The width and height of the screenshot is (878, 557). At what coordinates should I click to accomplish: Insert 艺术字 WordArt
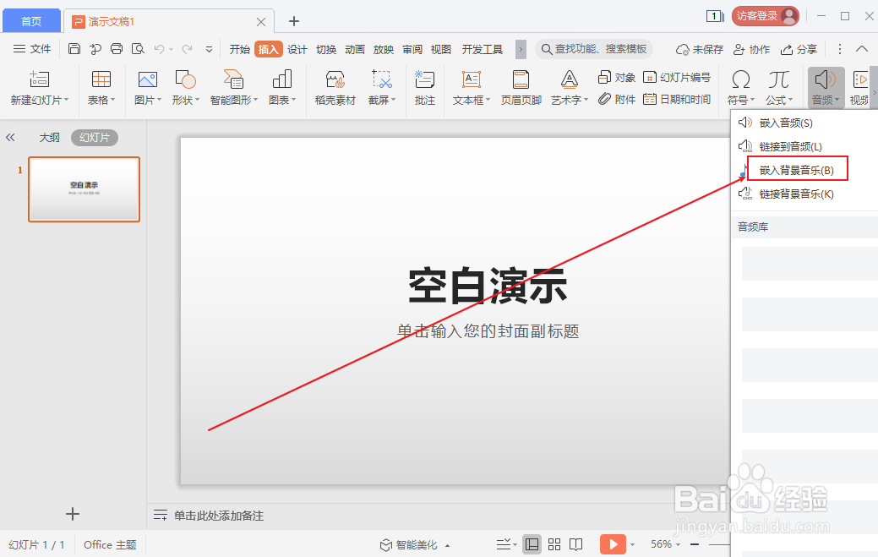568,87
